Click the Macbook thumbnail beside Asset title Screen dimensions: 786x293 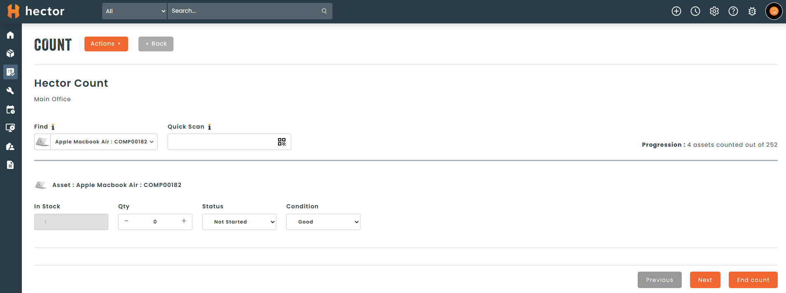(41, 185)
